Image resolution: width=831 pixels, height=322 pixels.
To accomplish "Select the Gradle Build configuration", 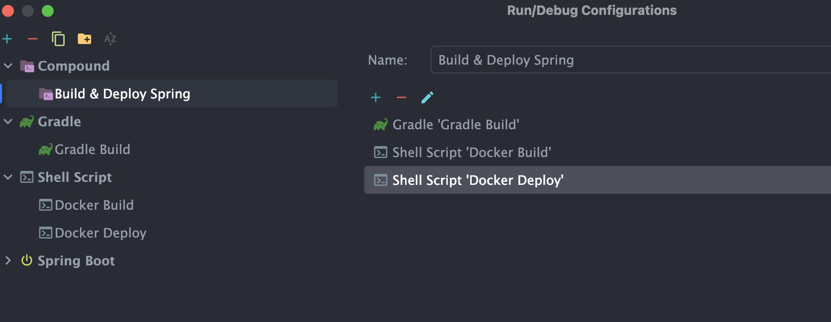I will click(x=92, y=149).
